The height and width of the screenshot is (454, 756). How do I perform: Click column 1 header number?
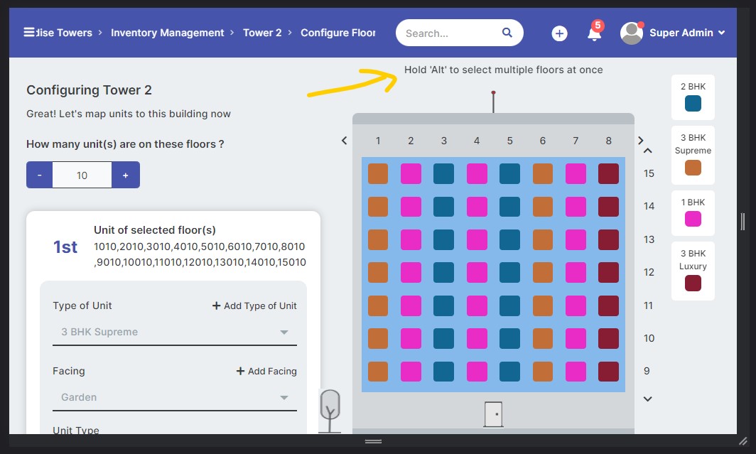click(378, 141)
